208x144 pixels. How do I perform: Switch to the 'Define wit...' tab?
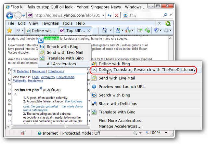click(42, 31)
